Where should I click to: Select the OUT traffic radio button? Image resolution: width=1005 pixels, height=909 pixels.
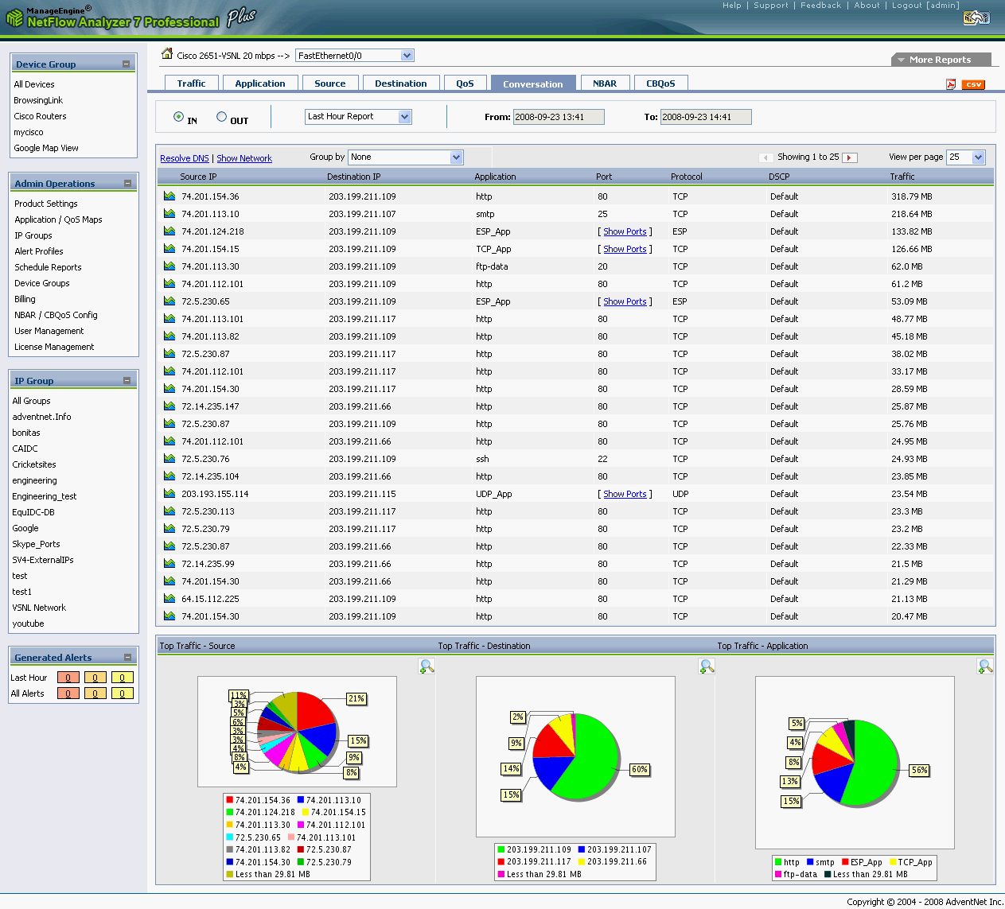[x=222, y=117]
